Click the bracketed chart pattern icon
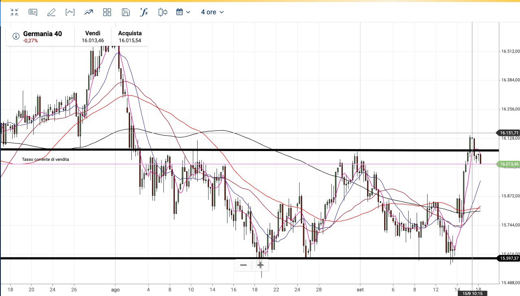This screenshot has height=296, width=520. click(x=70, y=12)
